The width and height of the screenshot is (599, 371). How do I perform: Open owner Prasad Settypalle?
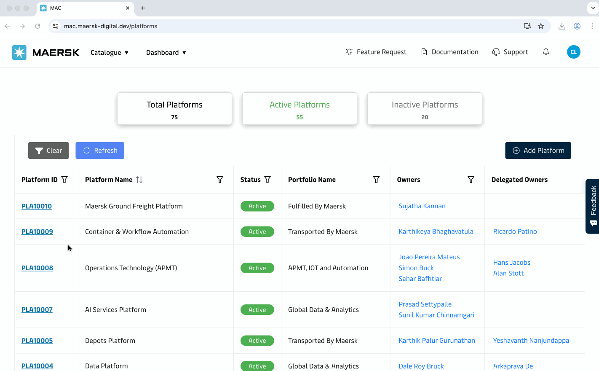pos(425,304)
